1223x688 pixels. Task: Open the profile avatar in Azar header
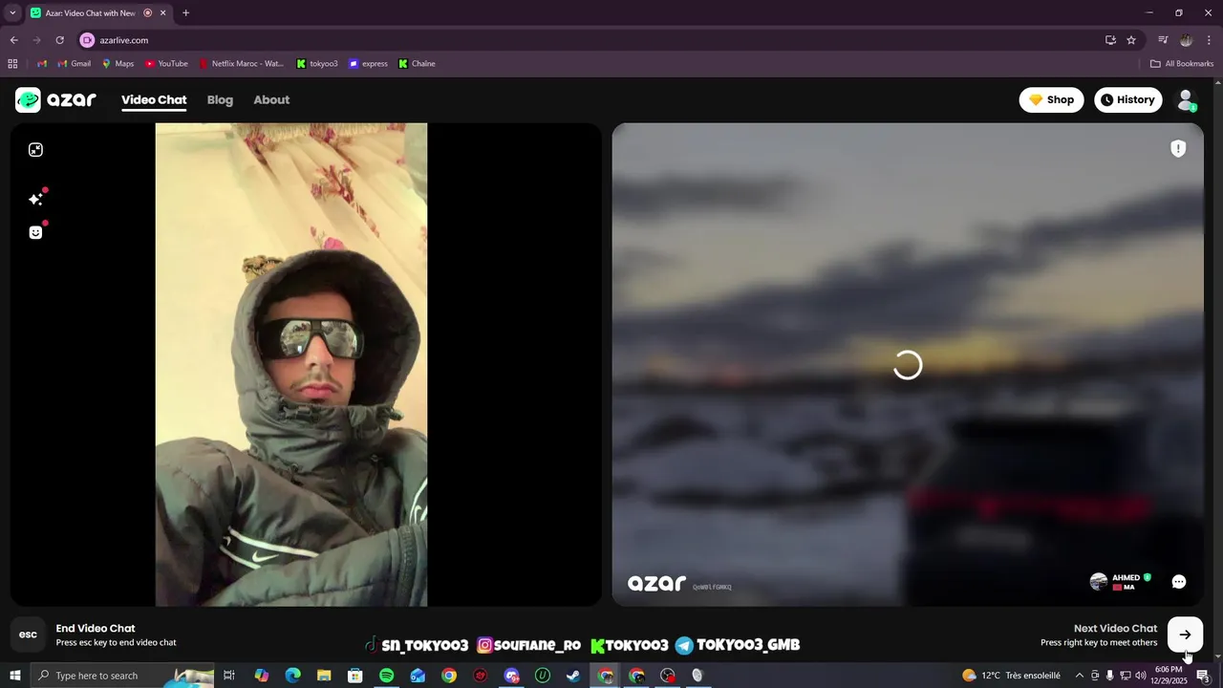coord(1186,99)
